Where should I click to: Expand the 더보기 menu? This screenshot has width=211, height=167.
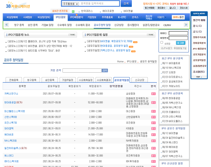(x=162, y=17)
